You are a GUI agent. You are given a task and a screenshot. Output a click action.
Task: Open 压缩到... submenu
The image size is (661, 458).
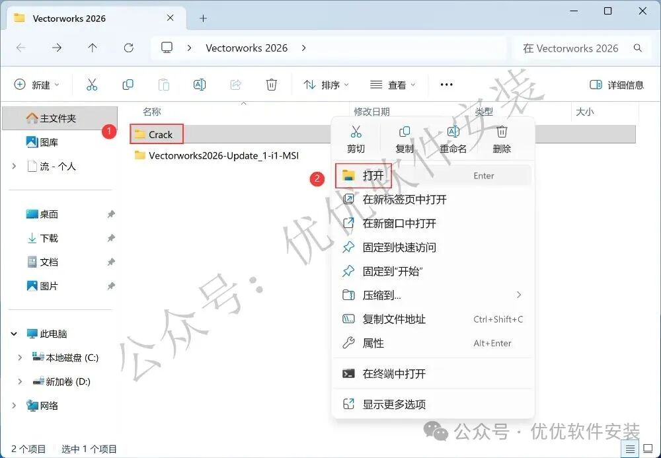434,295
